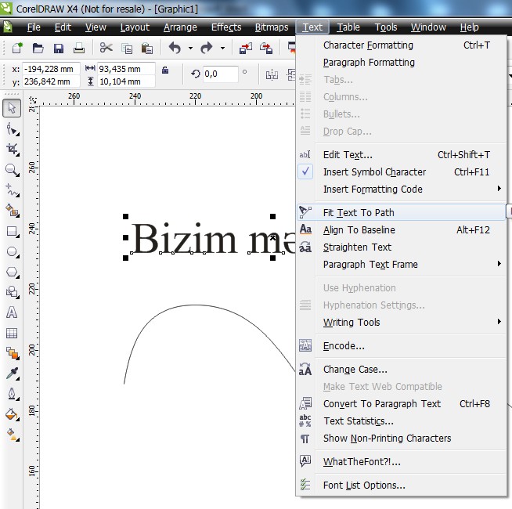This screenshot has height=509, width=512.
Task: Open the Arrange menu
Action: tap(180, 27)
